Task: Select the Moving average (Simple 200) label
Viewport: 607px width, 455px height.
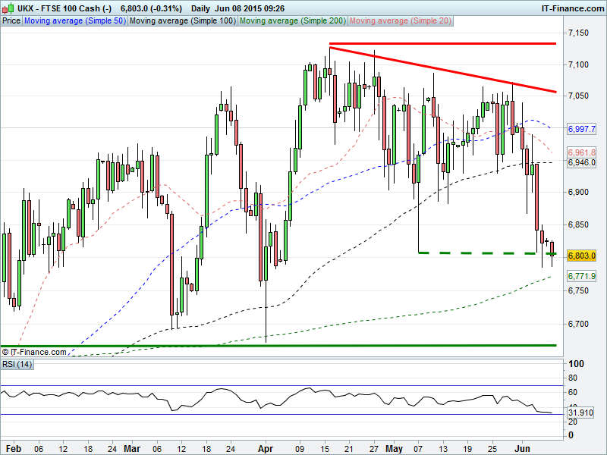Action: click(293, 21)
